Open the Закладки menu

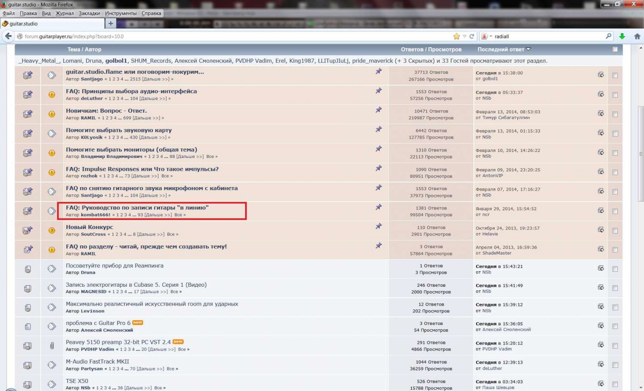[89, 13]
